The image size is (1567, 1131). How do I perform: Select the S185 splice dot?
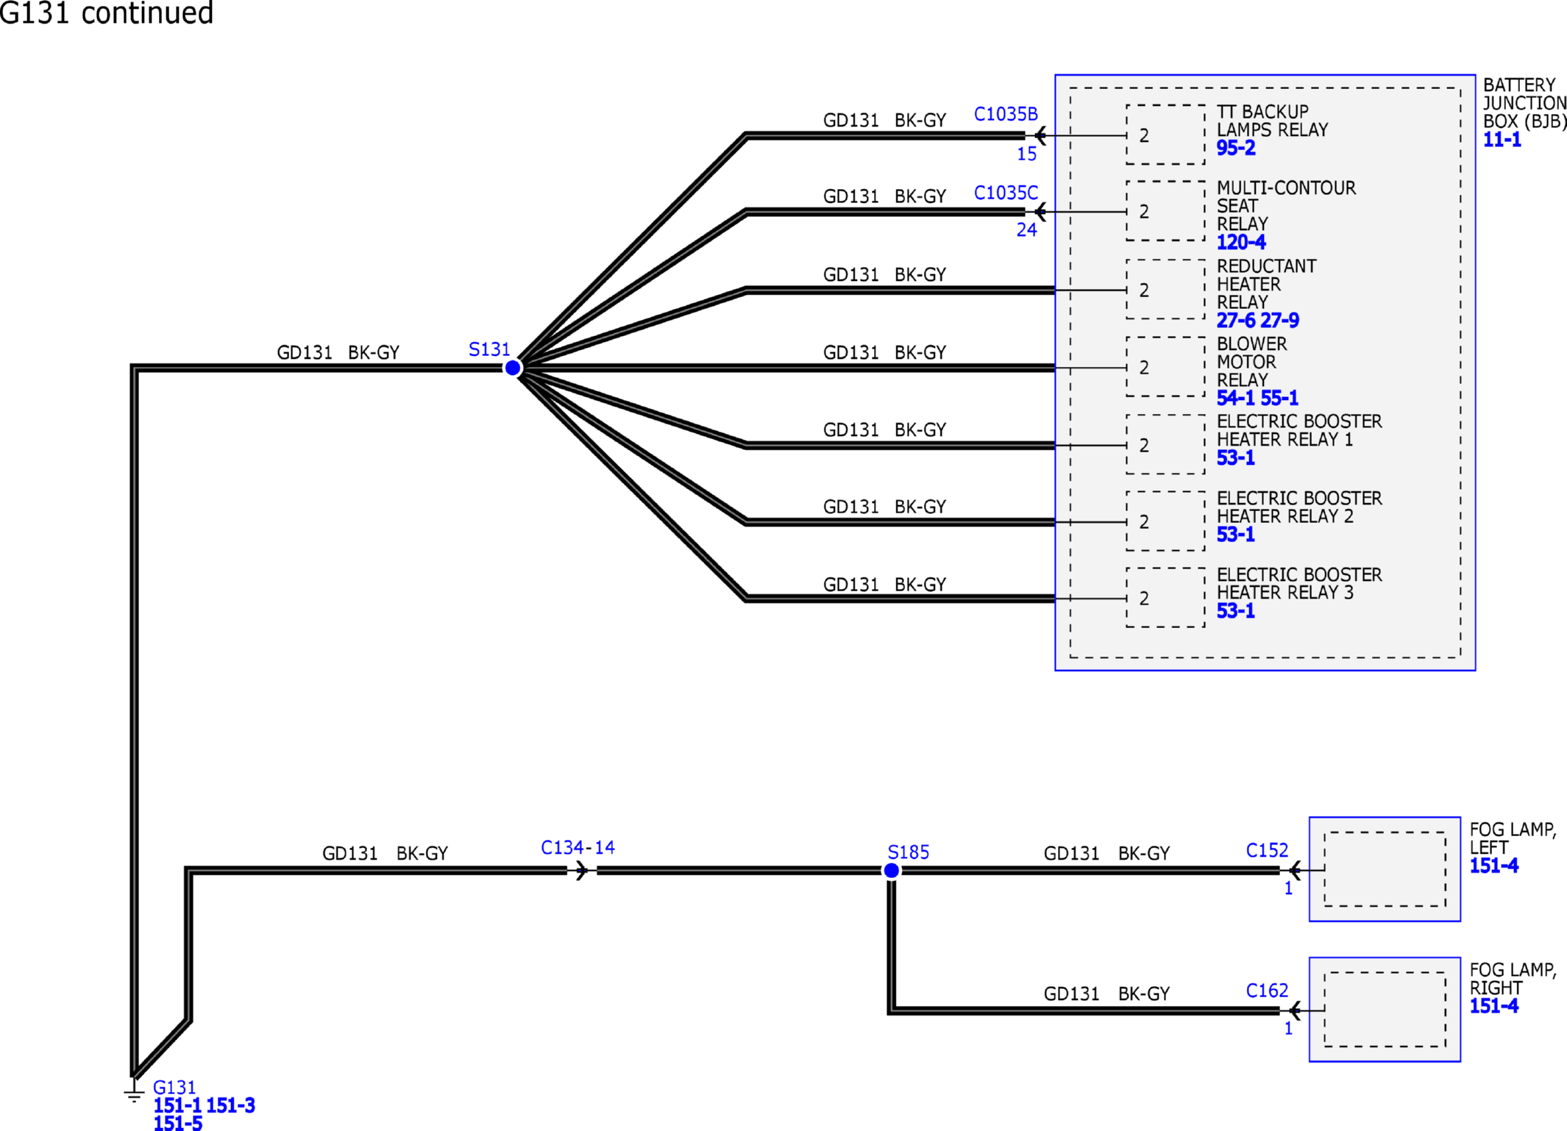click(891, 871)
